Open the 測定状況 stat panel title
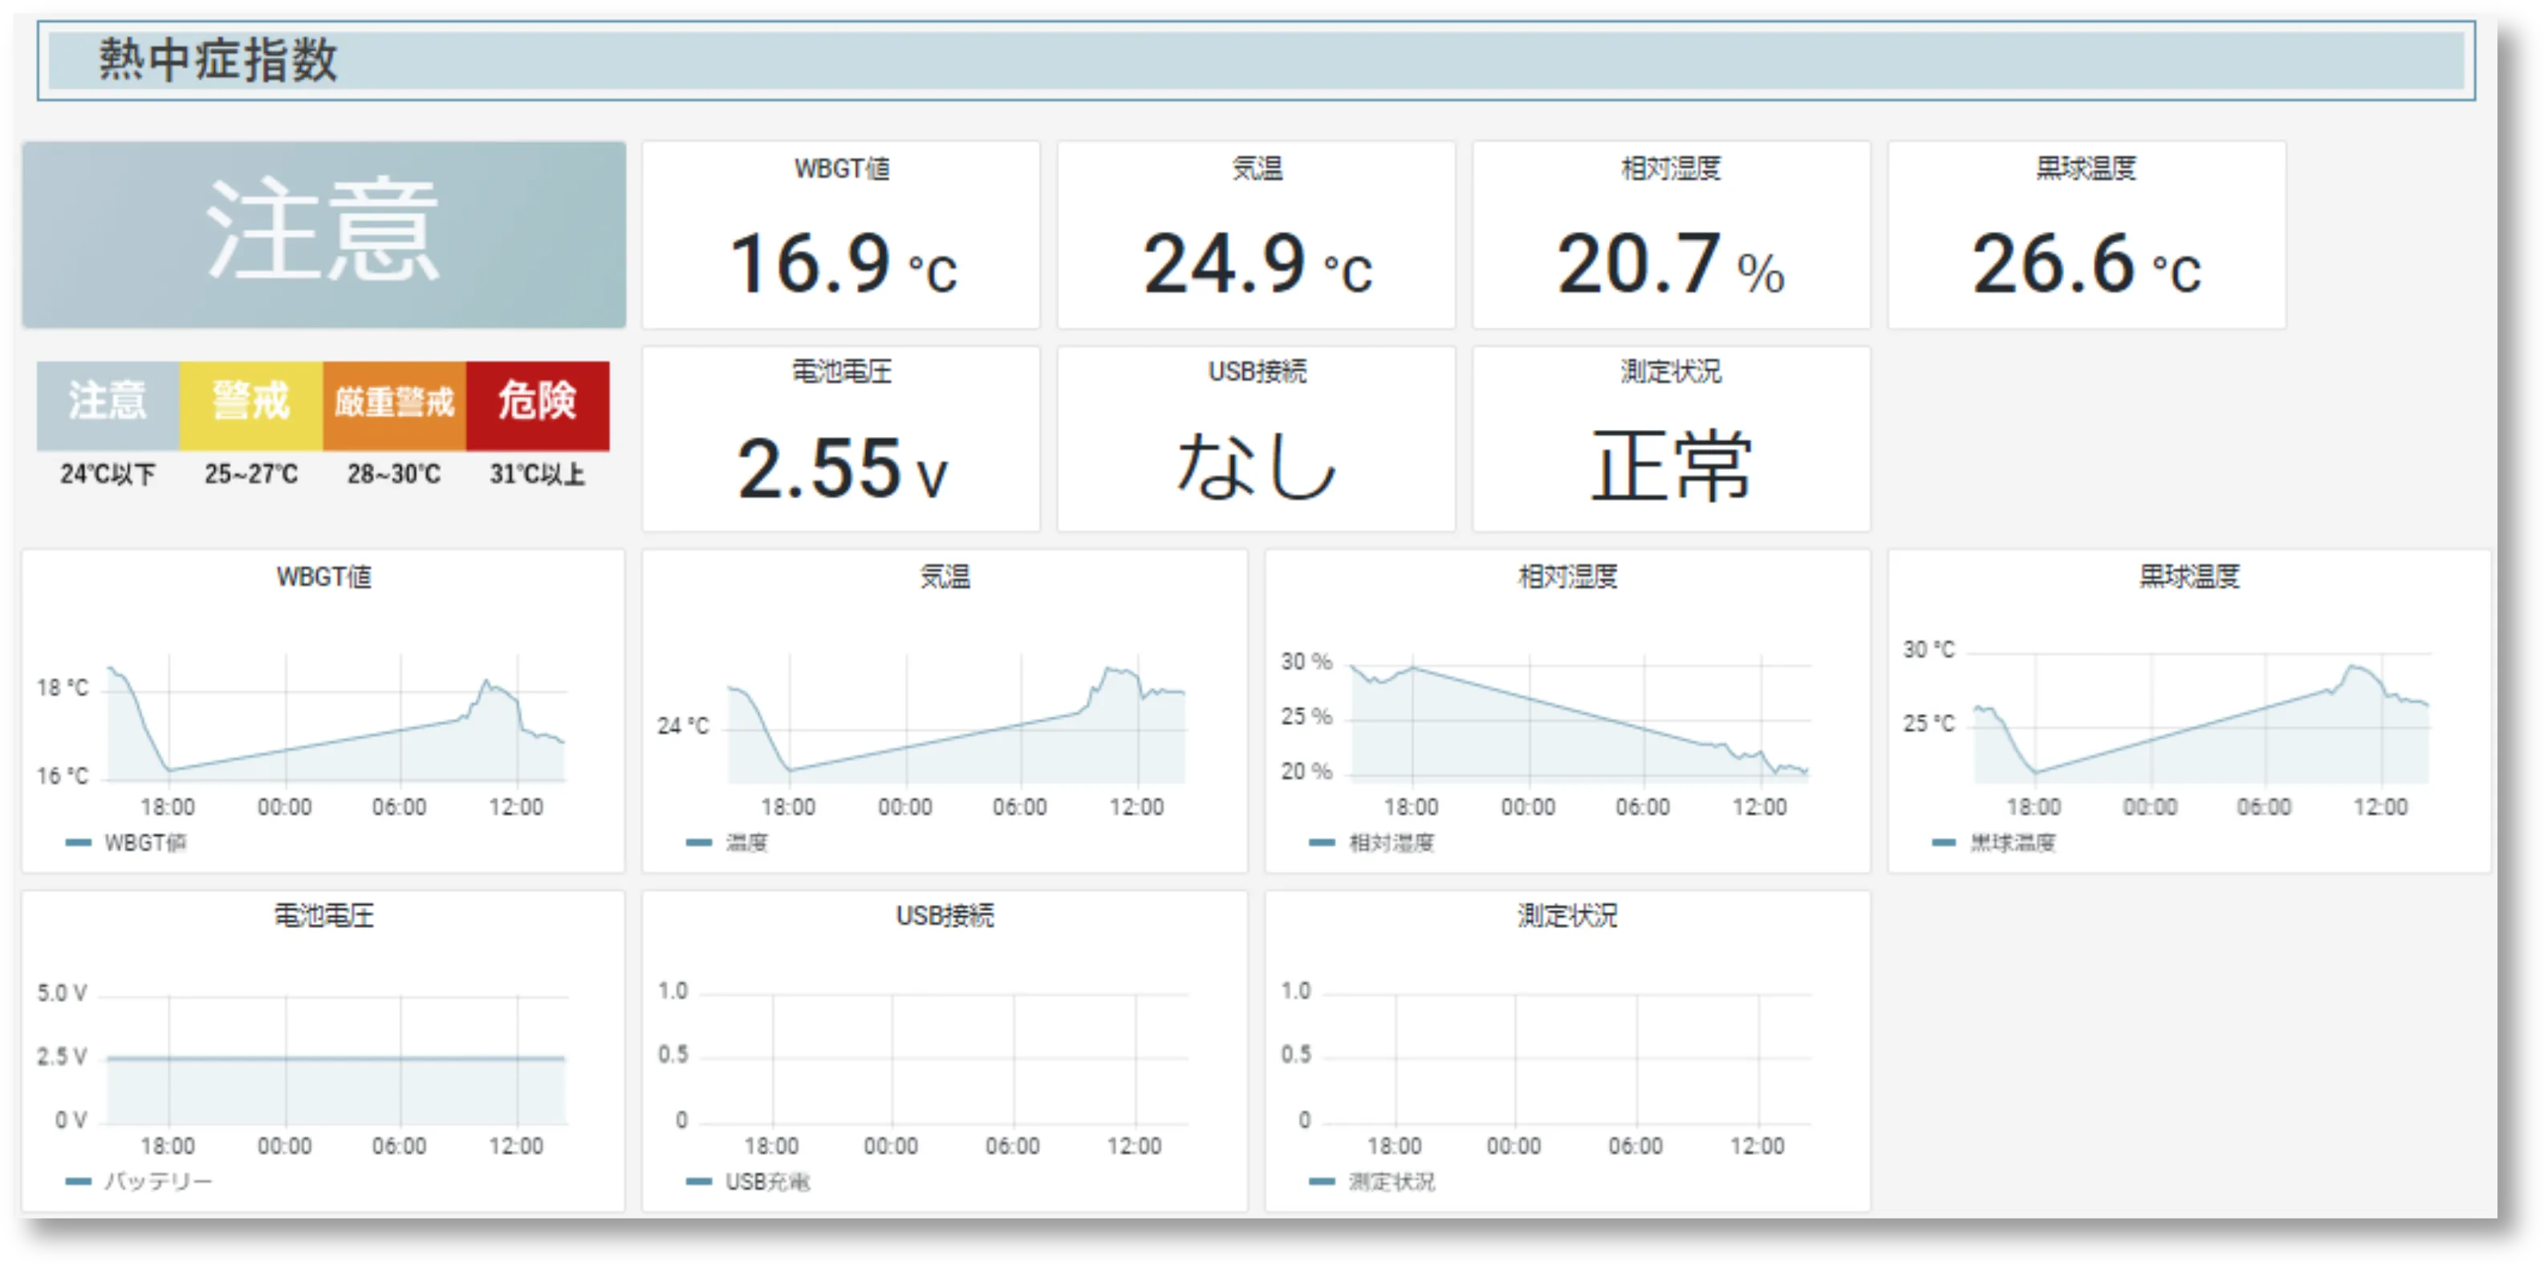Screen dimensions: 2544x1265 [x=1671, y=372]
